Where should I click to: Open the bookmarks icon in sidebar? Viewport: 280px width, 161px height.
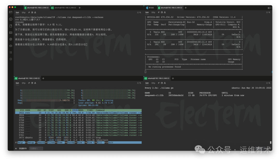(x=11, y=26)
